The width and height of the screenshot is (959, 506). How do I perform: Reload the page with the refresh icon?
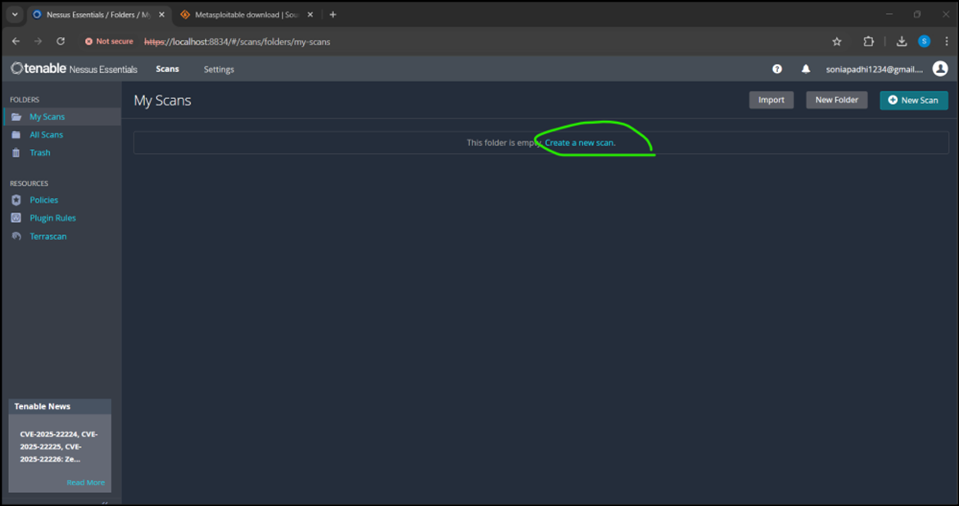[61, 42]
